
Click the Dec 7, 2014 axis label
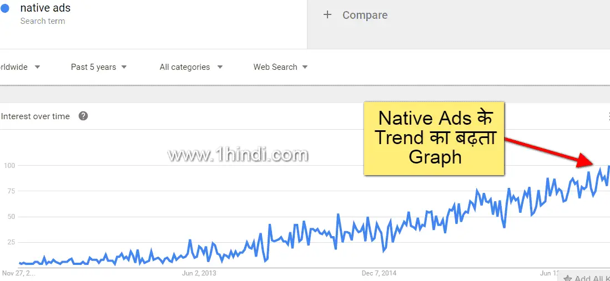click(379, 273)
